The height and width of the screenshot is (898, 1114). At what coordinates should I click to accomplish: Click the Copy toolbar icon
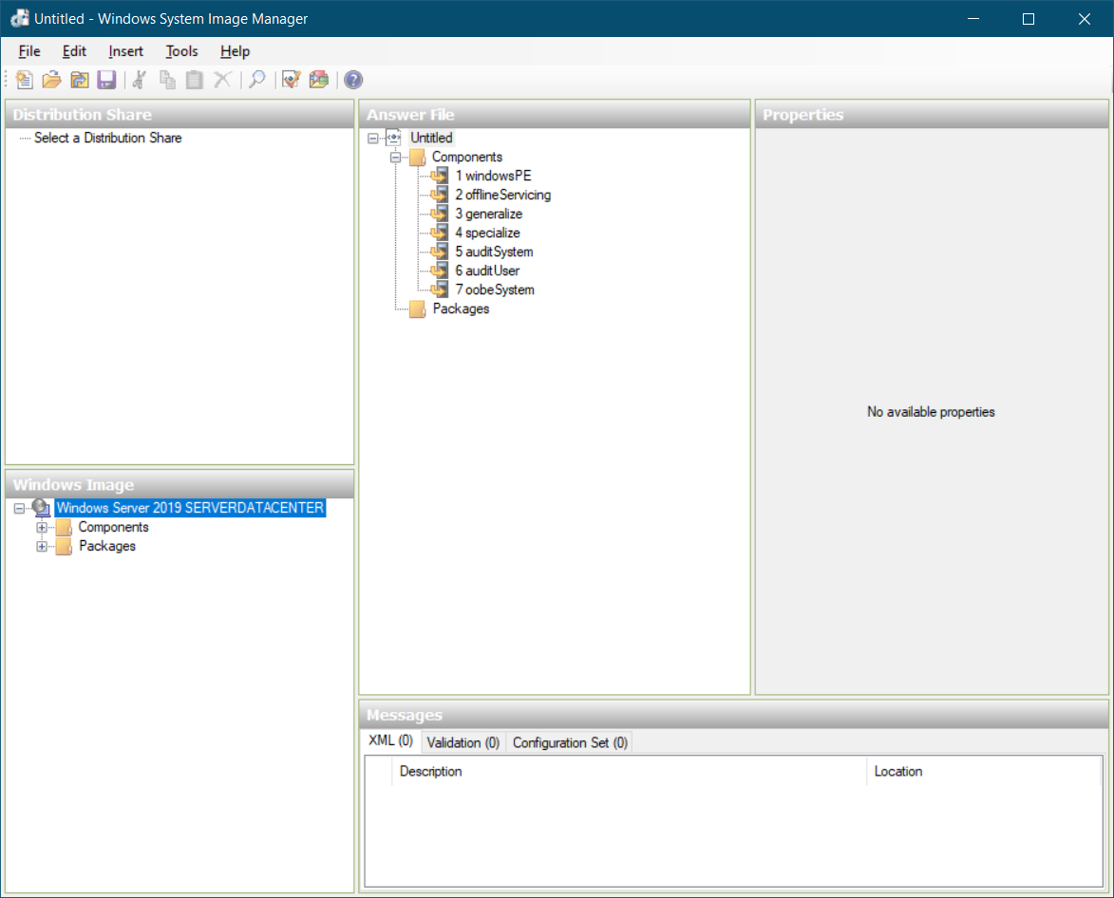167,80
